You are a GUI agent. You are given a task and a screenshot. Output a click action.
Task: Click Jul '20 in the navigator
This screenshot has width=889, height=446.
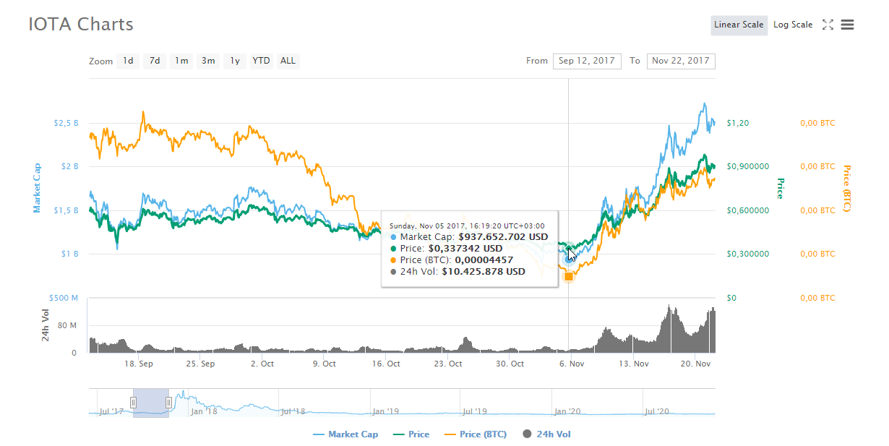pos(656,411)
